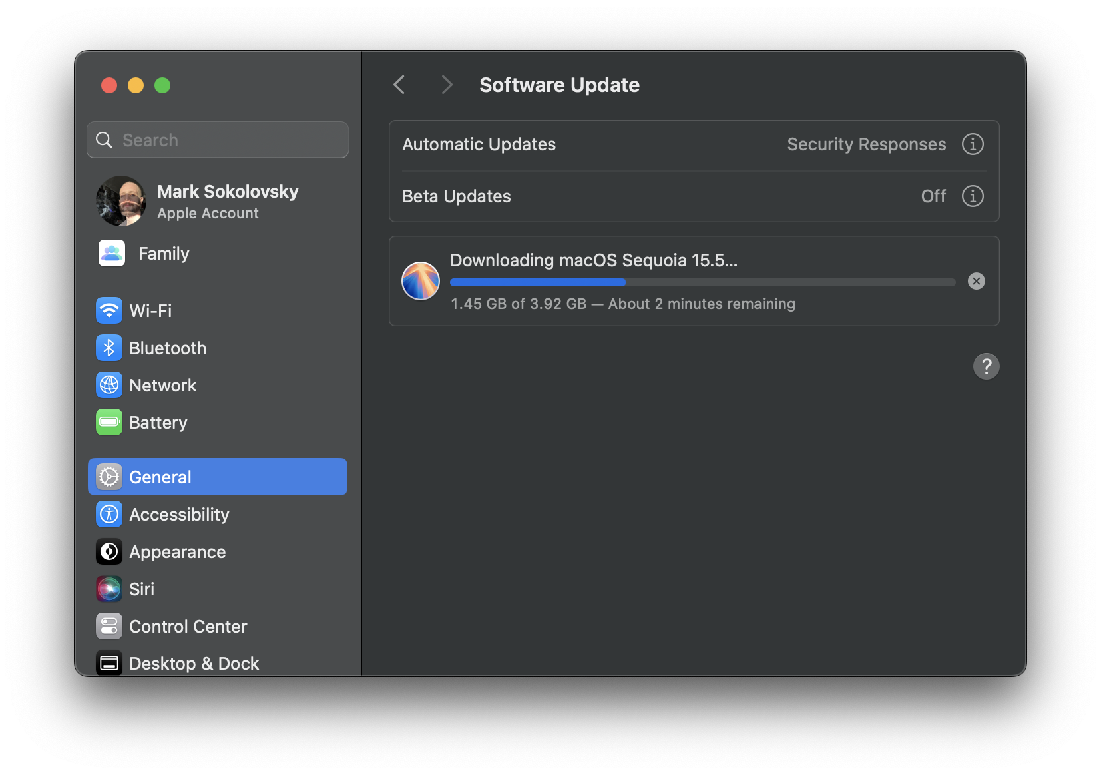Select the Family label in sidebar
Image resolution: width=1101 pixels, height=775 pixels.
click(x=164, y=254)
